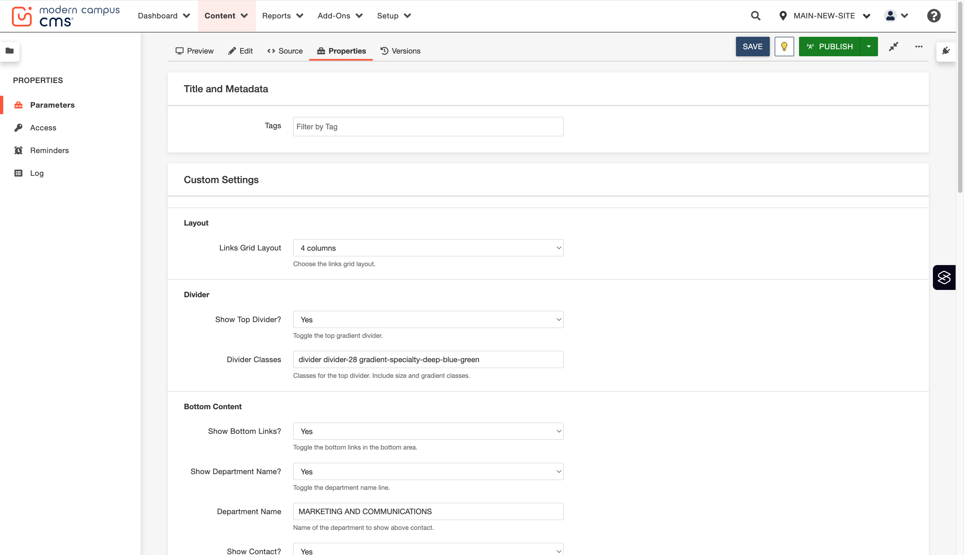The height and width of the screenshot is (555, 964).
Task: Open the Content menu
Action: tap(226, 16)
